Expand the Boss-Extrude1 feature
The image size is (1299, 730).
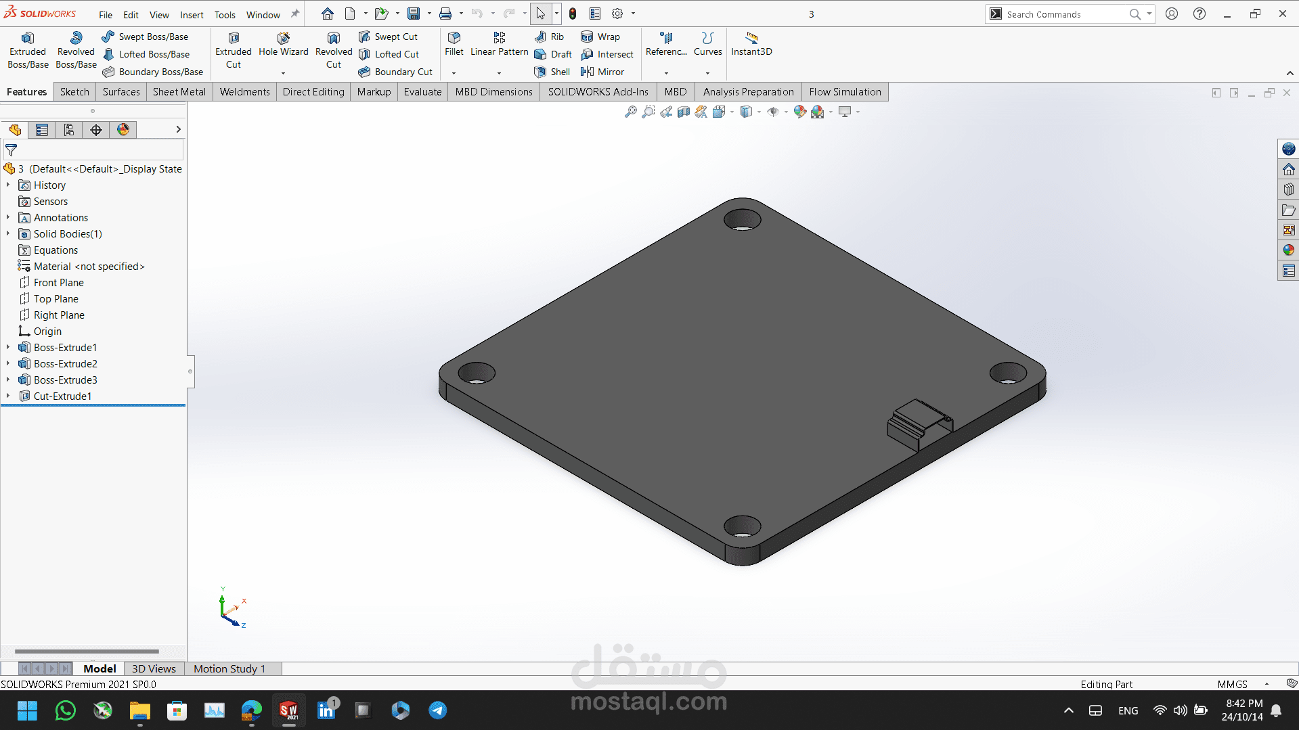point(8,347)
